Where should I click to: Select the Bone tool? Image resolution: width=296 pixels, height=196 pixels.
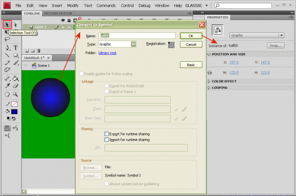pyautogui.click(x=7, y=78)
